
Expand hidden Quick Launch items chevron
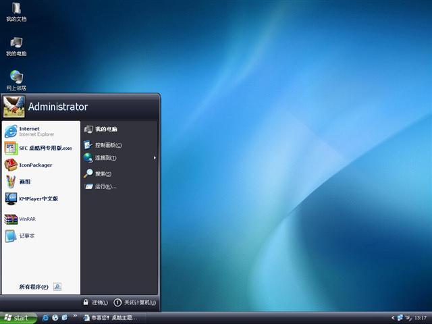pos(75,316)
